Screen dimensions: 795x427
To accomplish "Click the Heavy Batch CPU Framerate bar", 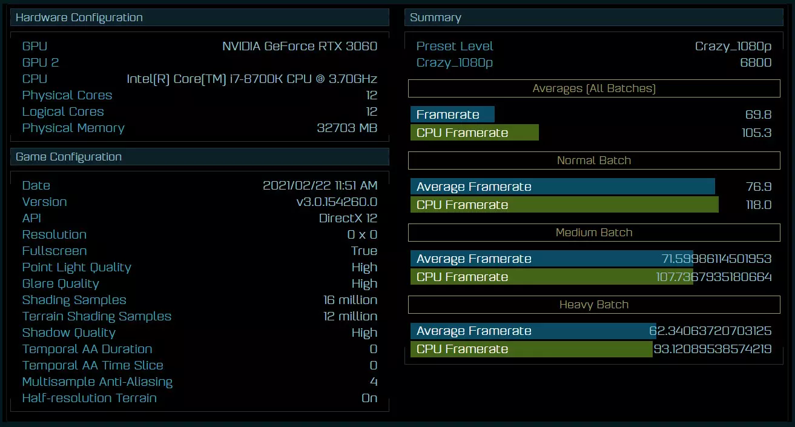I will click(532, 349).
